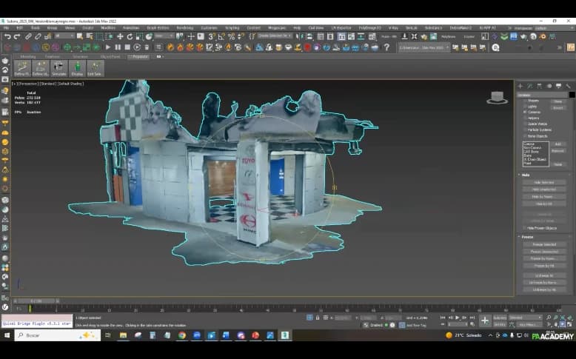
Task: Click the Display Populate ribbon button
Action: 77,68
